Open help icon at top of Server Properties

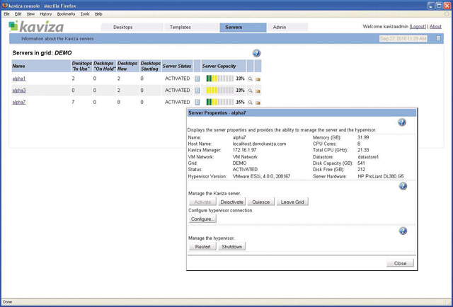point(402,122)
